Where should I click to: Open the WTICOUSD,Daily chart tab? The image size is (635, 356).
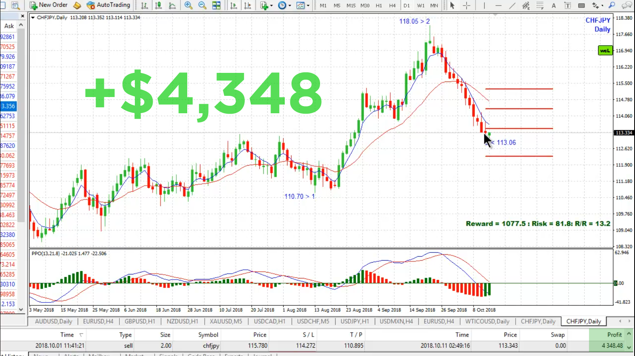(487, 321)
